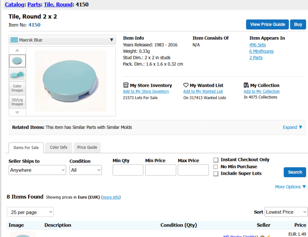Click the Max Price input field
This screenshot has width=308, height=237.
coord(193,170)
